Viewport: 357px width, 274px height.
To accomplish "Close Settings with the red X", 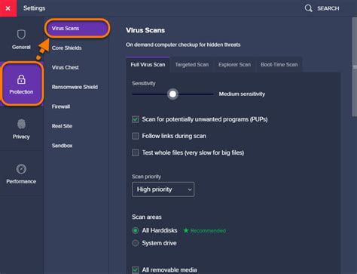I will pyautogui.click(x=8, y=8).
